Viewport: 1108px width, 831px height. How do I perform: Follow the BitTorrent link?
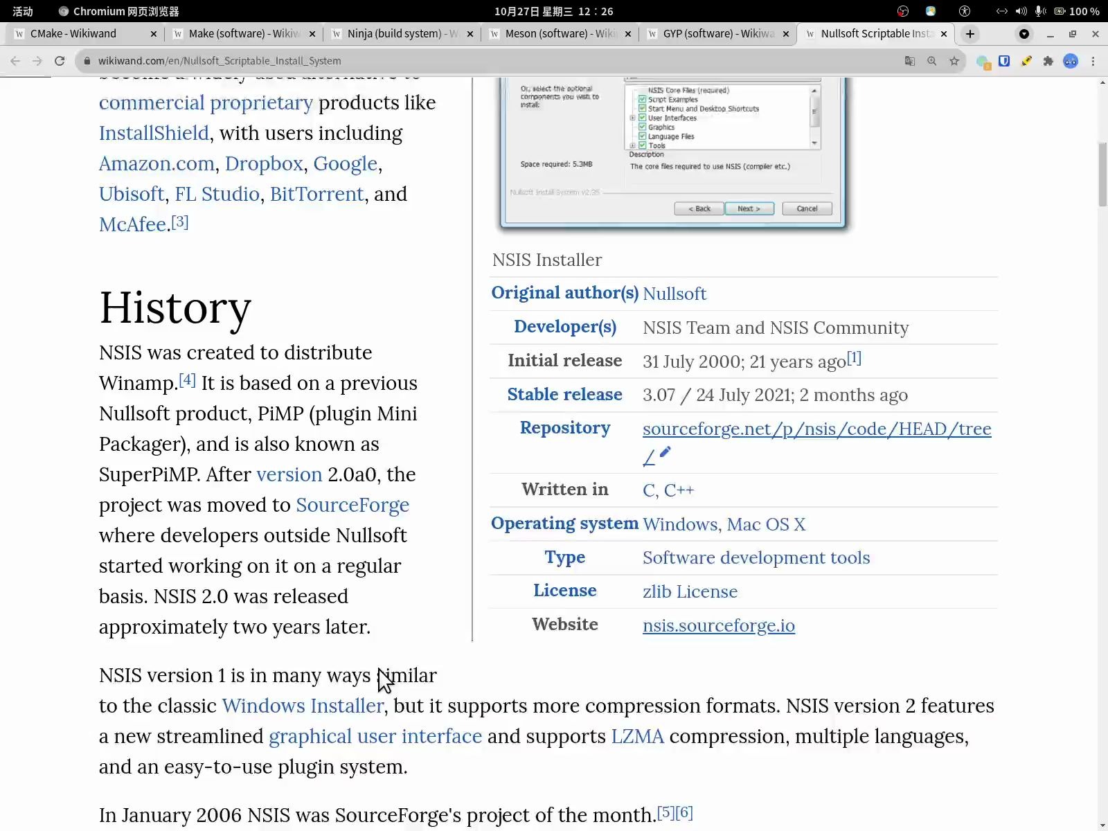[x=317, y=194]
